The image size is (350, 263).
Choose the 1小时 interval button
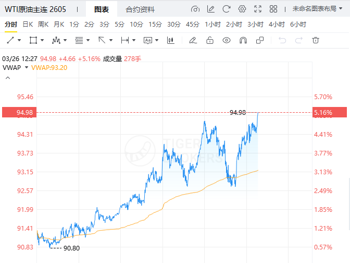[213, 25]
